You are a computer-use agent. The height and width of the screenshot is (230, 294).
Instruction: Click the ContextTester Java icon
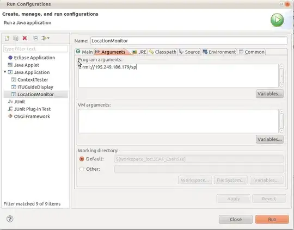pyautogui.click(x=14, y=79)
